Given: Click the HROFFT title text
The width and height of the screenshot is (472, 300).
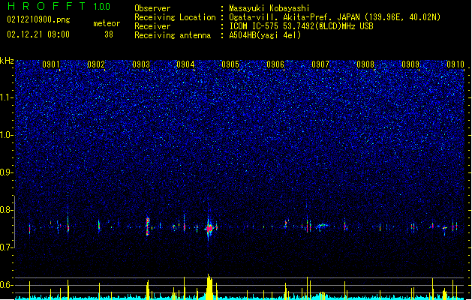Looking at the screenshot, I should [x=47, y=6].
